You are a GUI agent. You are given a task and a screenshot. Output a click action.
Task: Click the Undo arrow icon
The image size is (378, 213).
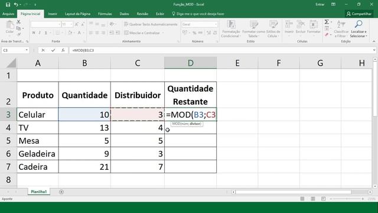click(16, 5)
